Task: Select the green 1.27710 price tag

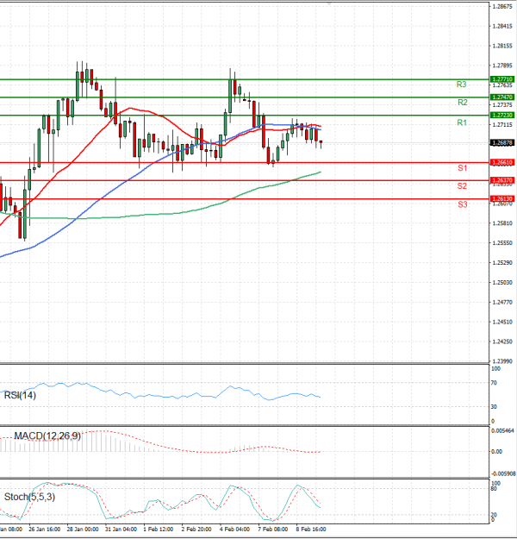Action: click(502, 79)
